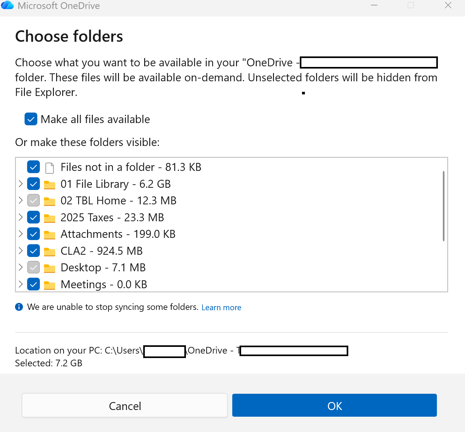Click the 'Meetings - 0.0 KB' label
Viewport: 465px width, 432px height.
click(x=104, y=284)
